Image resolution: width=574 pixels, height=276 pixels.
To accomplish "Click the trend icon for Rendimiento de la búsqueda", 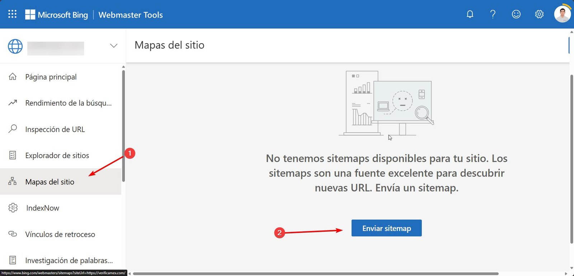I will [13, 103].
